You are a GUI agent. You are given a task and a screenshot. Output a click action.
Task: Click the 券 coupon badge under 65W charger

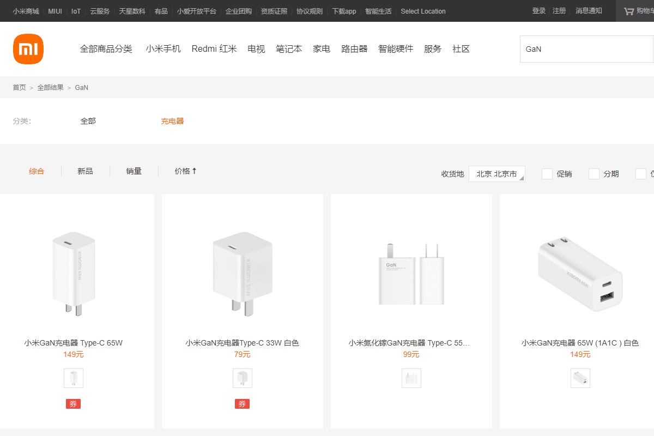[x=73, y=404]
